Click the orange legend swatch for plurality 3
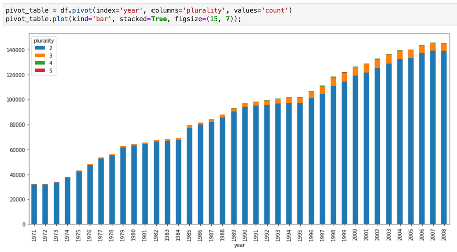The width and height of the screenshot is (457, 252). click(x=39, y=56)
